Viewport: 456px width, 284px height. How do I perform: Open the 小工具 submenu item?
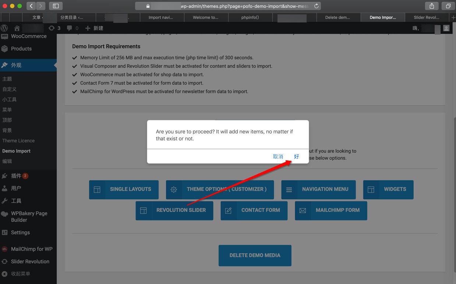point(9,99)
